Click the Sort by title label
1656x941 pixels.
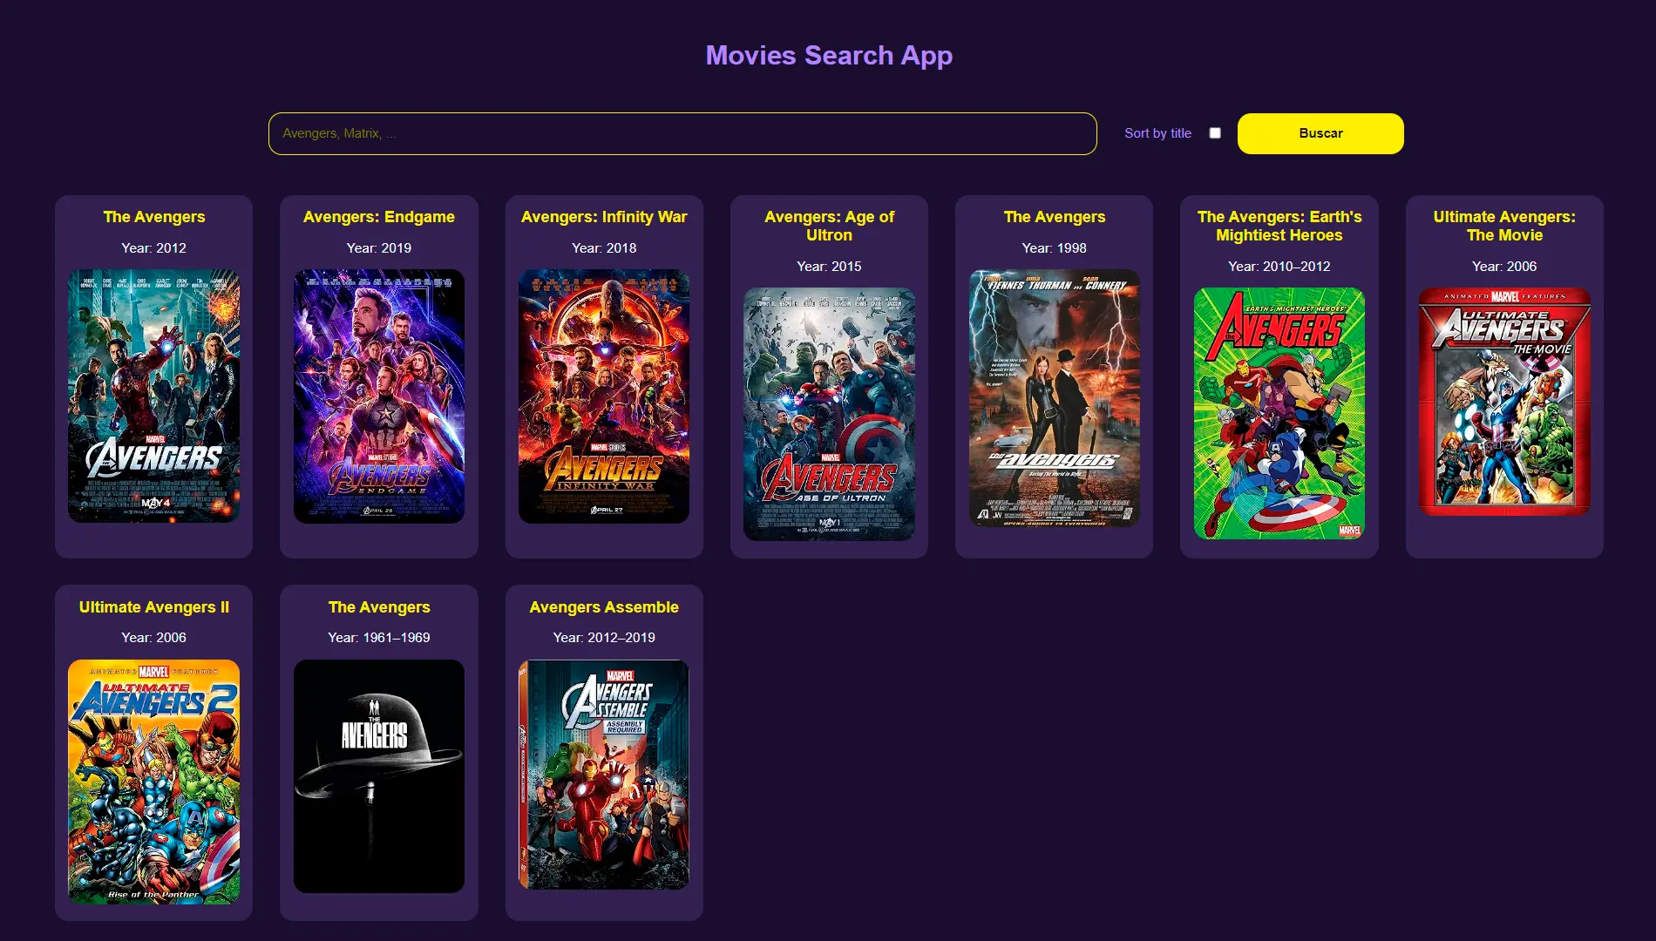[x=1157, y=133]
